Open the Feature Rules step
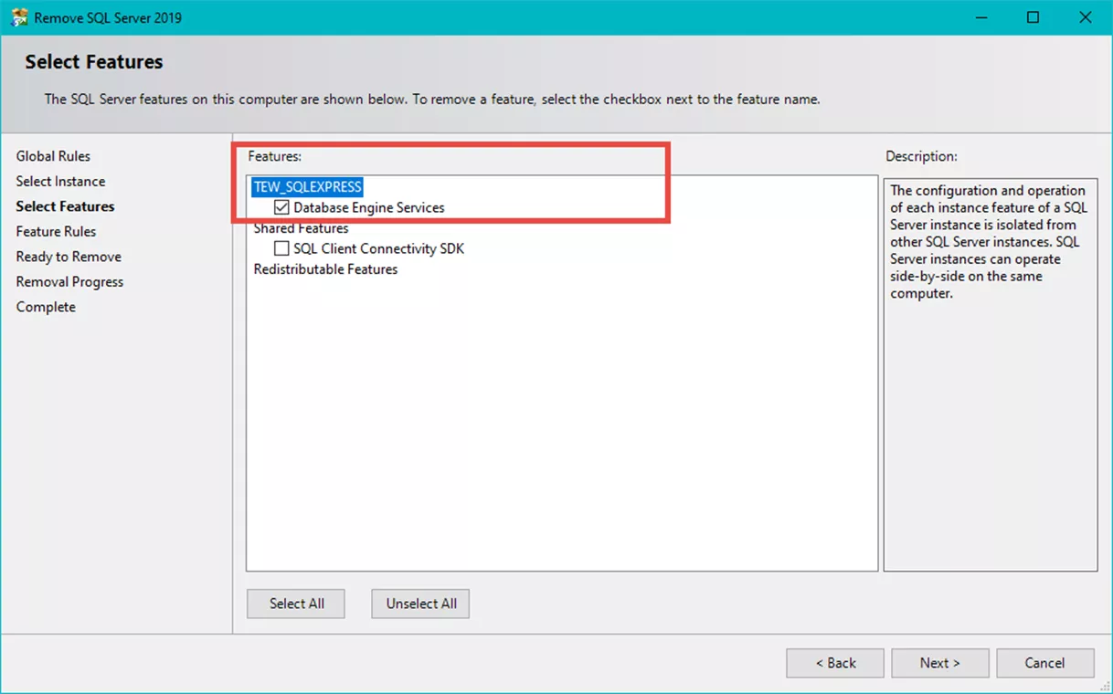 pos(56,232)
